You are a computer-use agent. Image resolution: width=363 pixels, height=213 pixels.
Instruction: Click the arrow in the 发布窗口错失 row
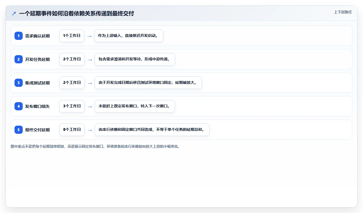89,106
